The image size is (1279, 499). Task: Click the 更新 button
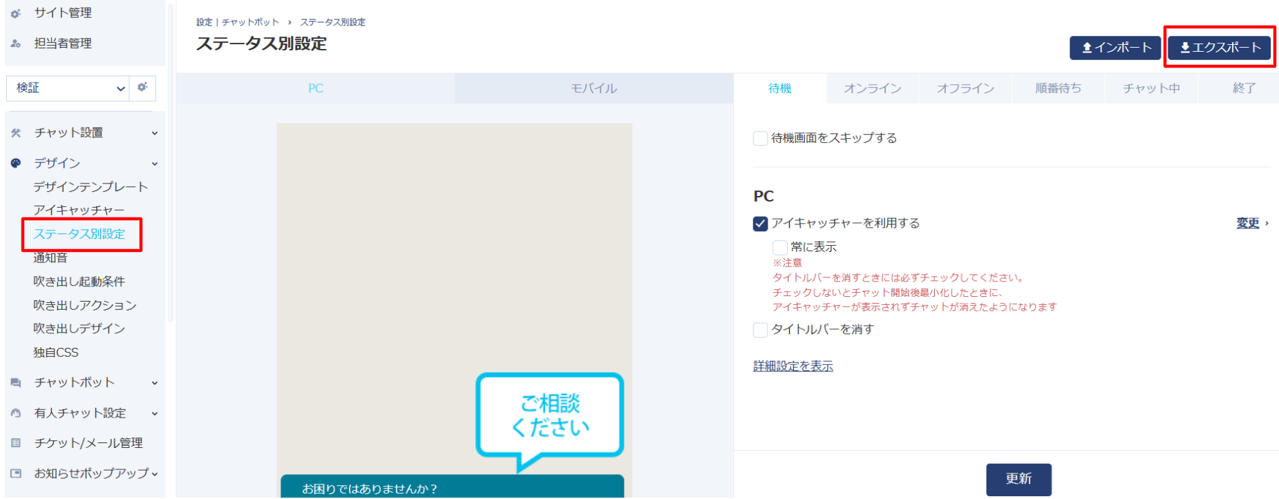[x=1019, y=480]
